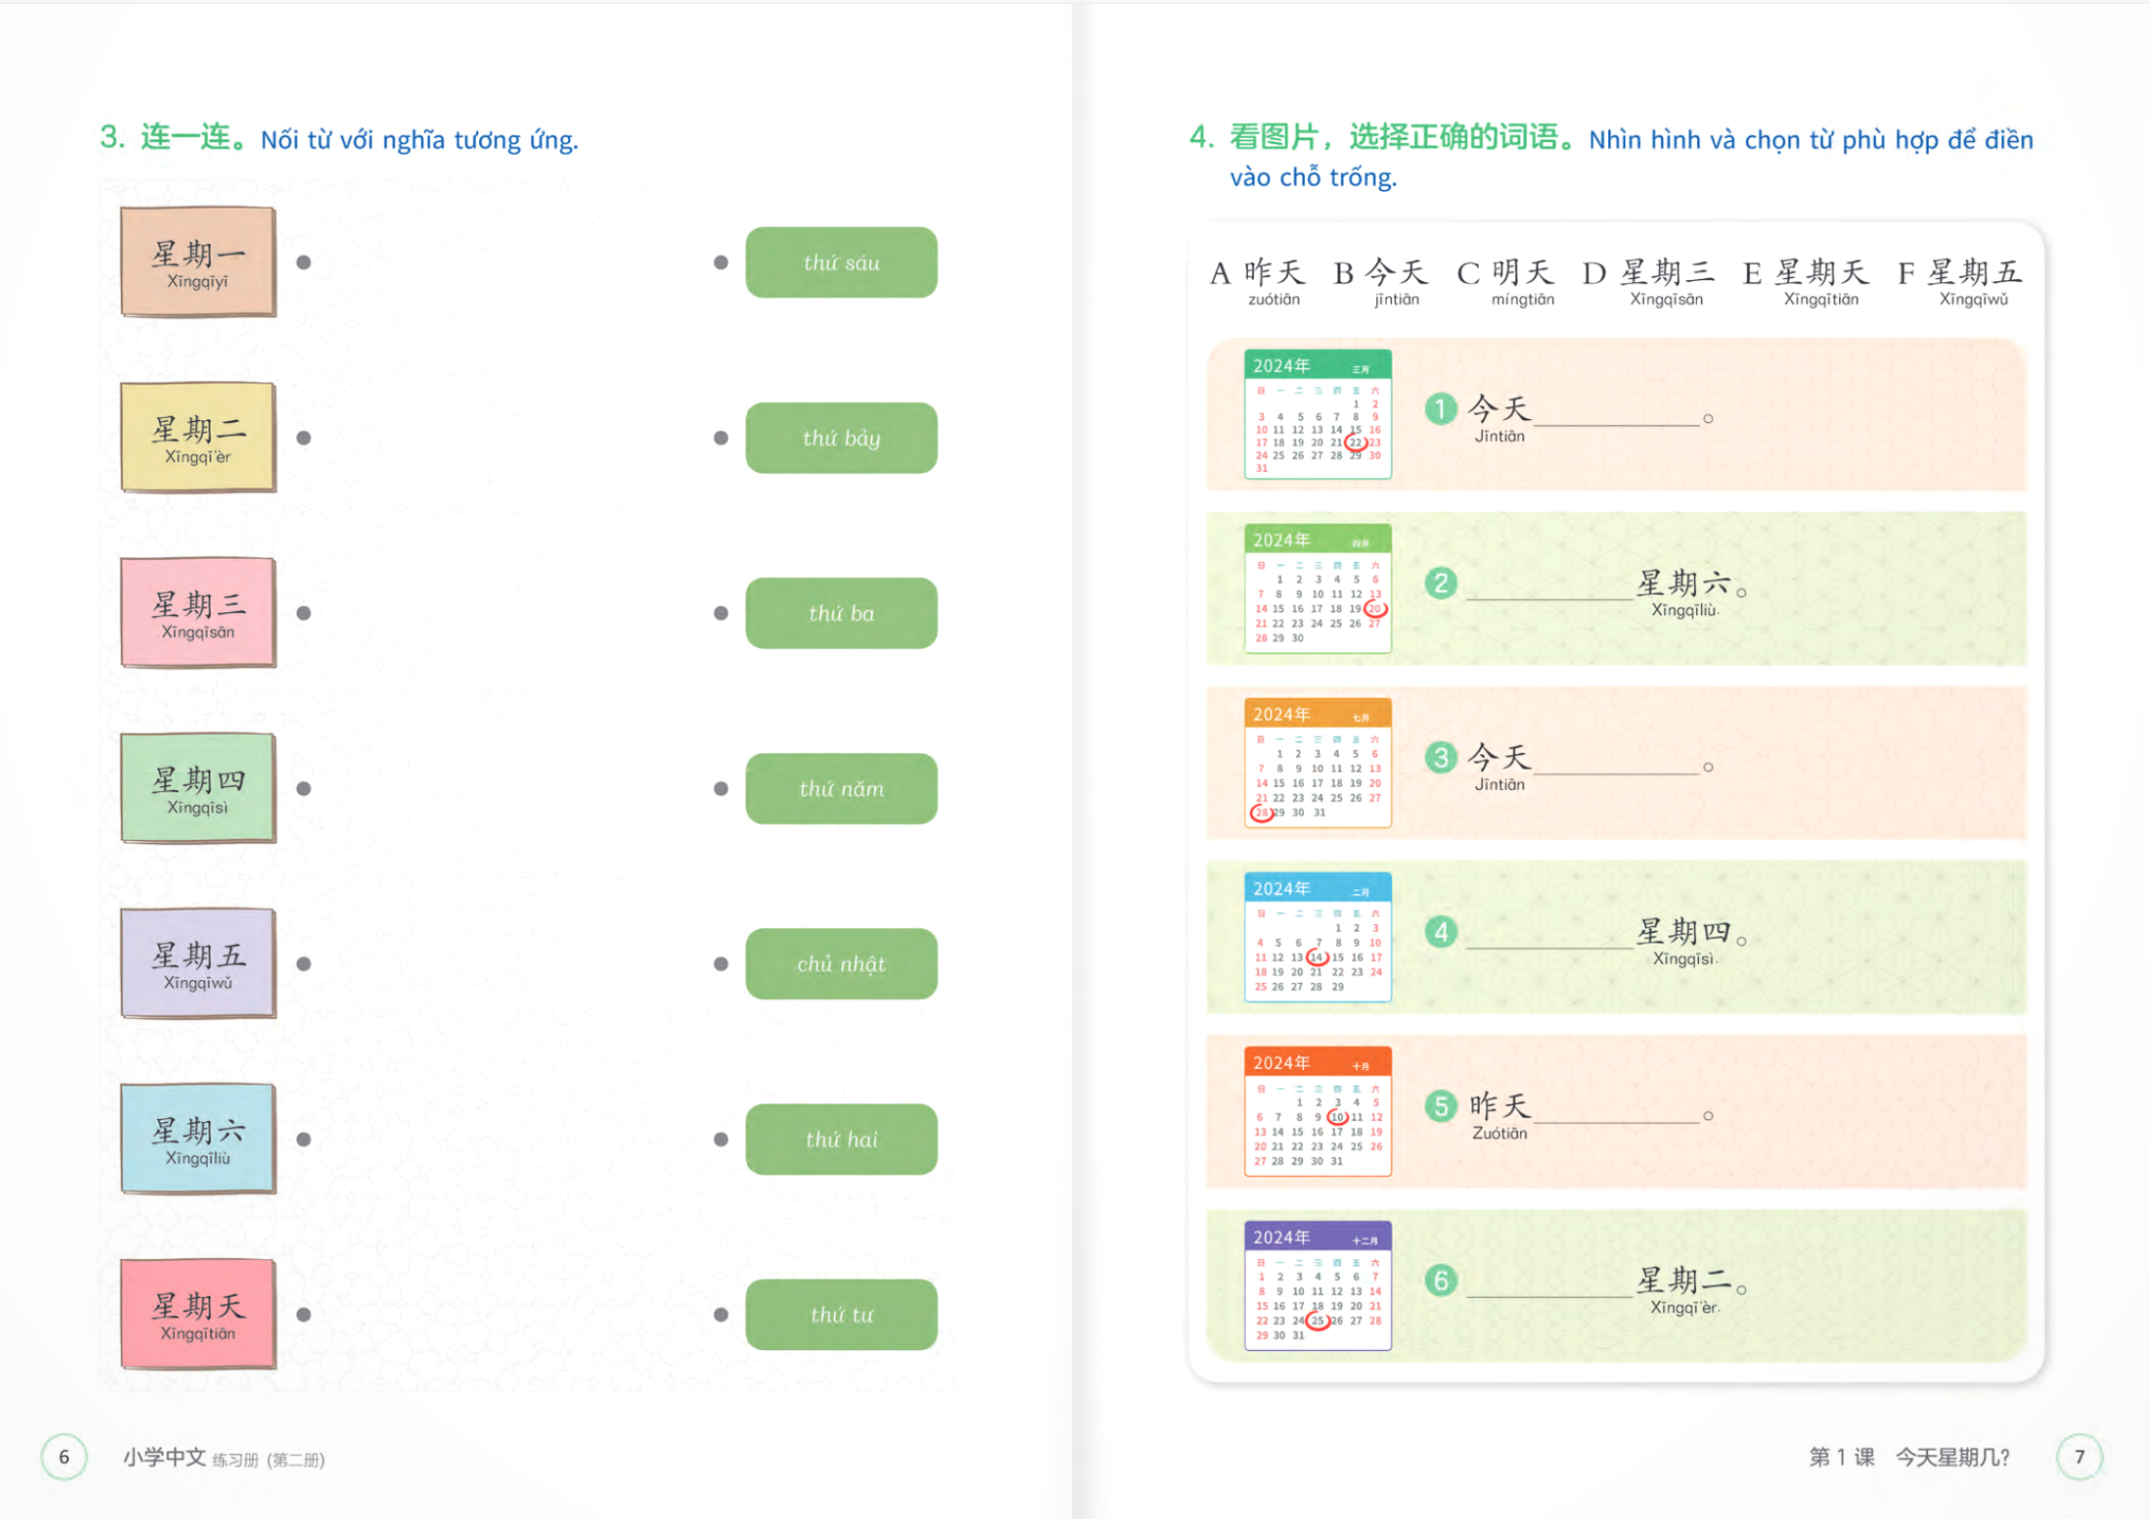2150x1519 pixels.
Task: Click the green number 6 circle badge
Action: [1440, 1280]
